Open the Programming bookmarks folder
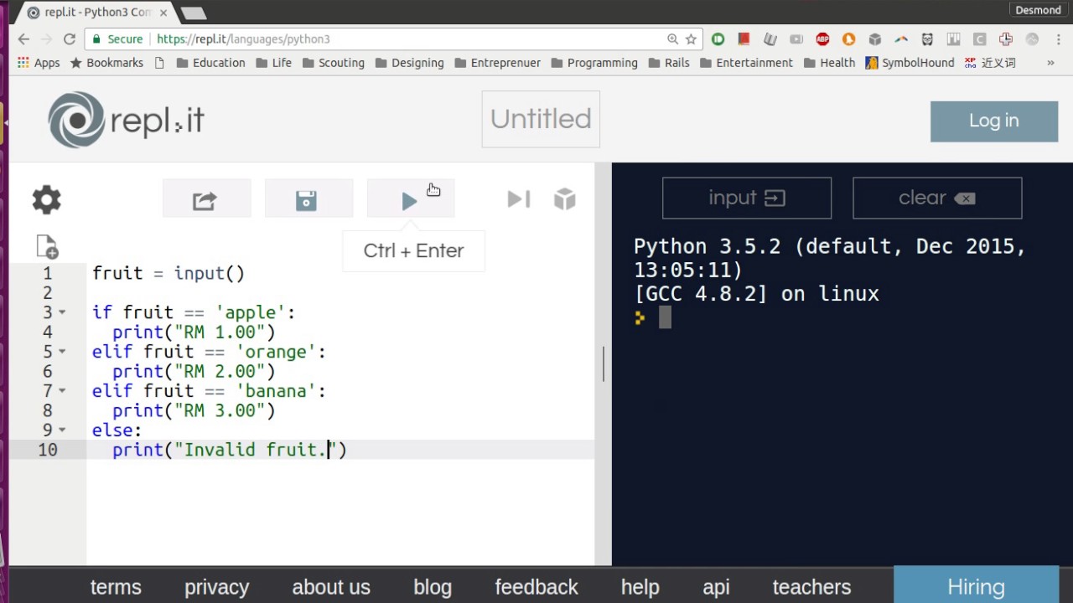The height and width of the screenshot is (603, 1073). pyautogui.click(x=594, y=63)
